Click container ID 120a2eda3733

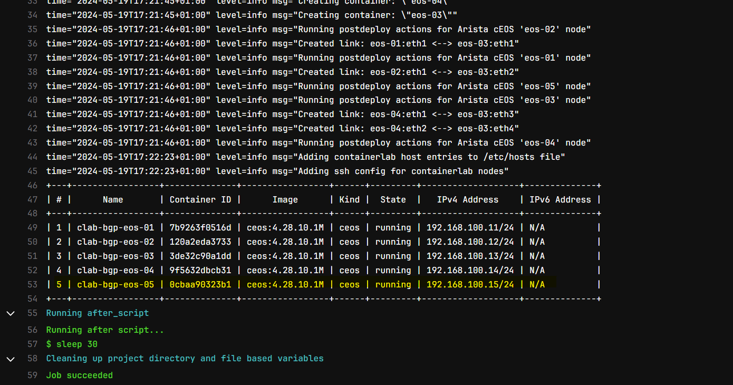[200, 242]
